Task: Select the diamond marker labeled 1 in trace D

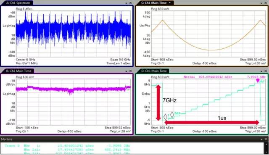Action: (x=165, y=117)
